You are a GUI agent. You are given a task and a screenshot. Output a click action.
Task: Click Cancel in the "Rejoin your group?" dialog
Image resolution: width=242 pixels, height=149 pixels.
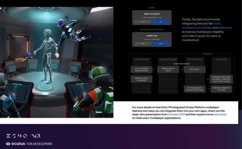pos(143,22)
